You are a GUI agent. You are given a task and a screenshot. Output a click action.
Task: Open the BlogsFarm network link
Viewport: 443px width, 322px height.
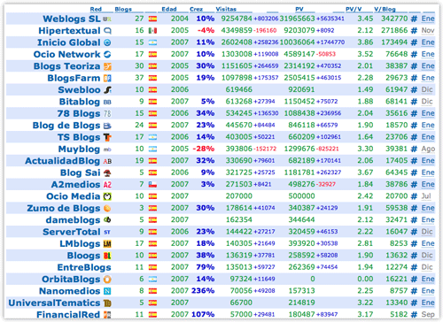[x=74, y=78]
